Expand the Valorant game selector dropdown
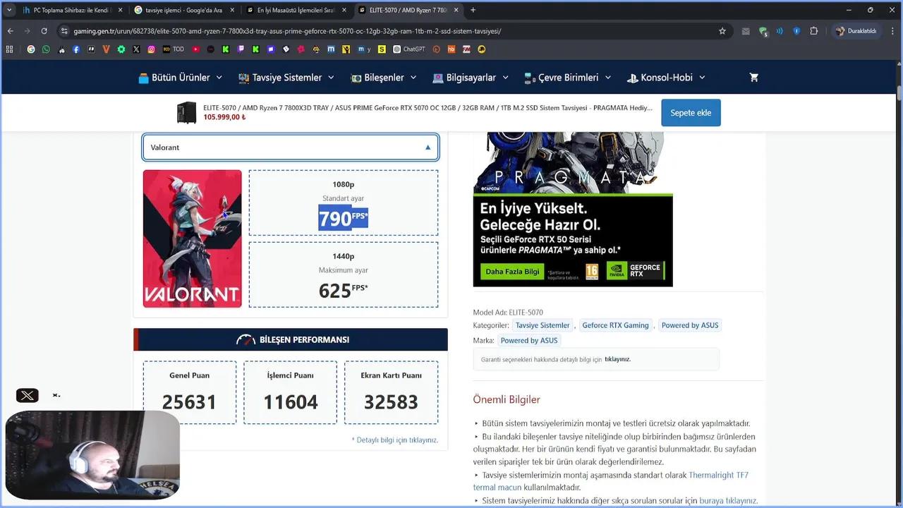The image size is (903, 508). (291, 147)
